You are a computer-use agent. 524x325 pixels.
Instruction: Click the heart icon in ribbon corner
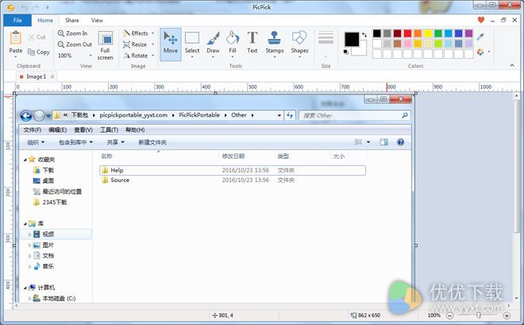481,20
